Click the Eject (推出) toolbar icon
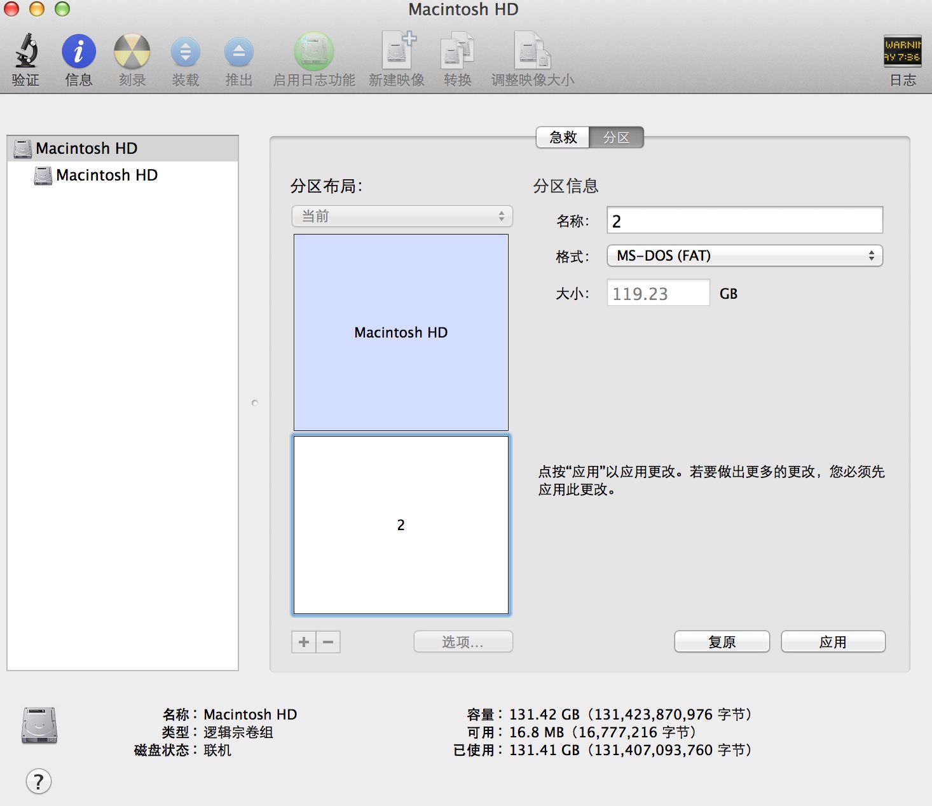Image resolution: width=932 pixels, height=806 pixels. (x=238, y=52)
